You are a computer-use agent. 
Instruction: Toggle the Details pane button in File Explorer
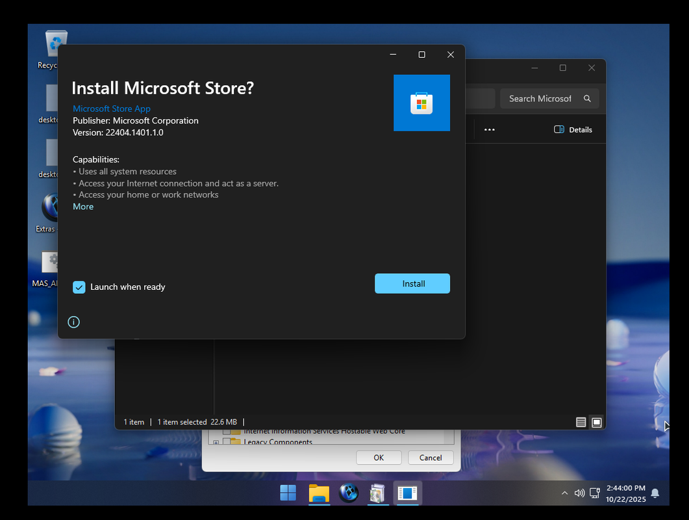[573, 130]
